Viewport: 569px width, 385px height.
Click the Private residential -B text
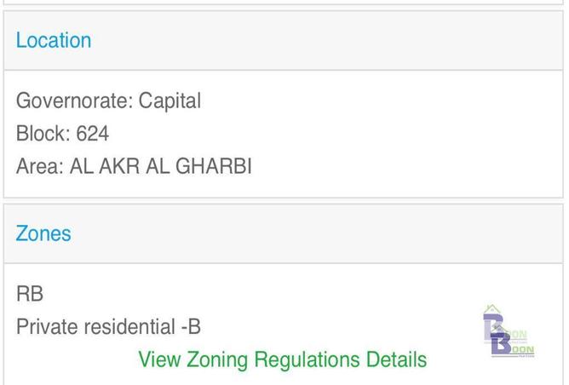point(108,327)
